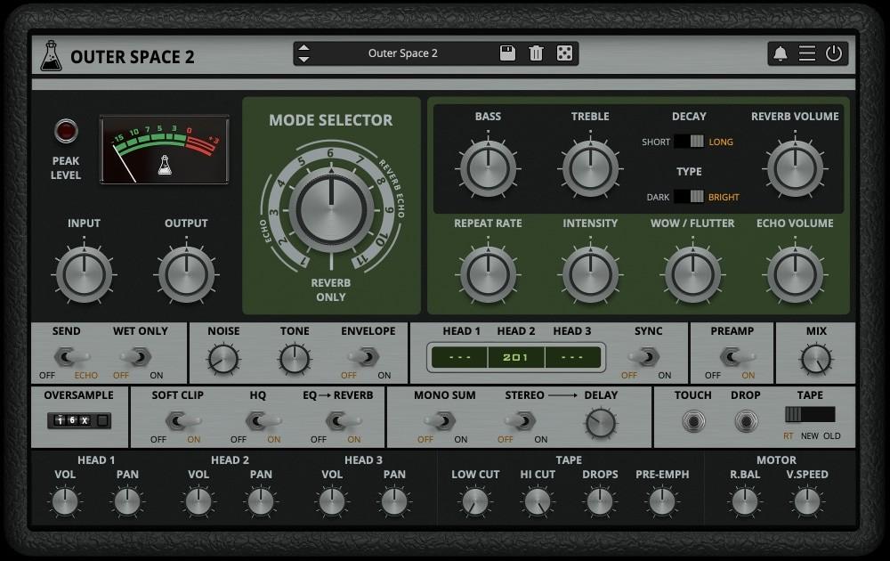Click the preset up arrow to change presets
The image size is (890, 561).
click(303, 48)
